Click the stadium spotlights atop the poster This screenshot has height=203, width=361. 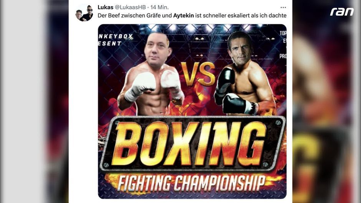pyautogui.click(x=198, y=28)
